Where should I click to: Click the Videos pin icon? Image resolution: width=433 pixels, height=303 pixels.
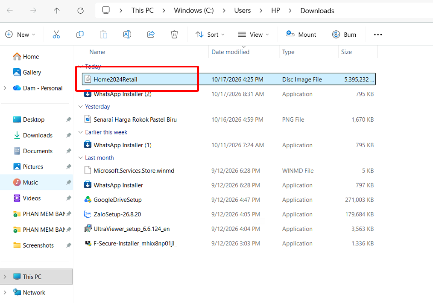68,198
